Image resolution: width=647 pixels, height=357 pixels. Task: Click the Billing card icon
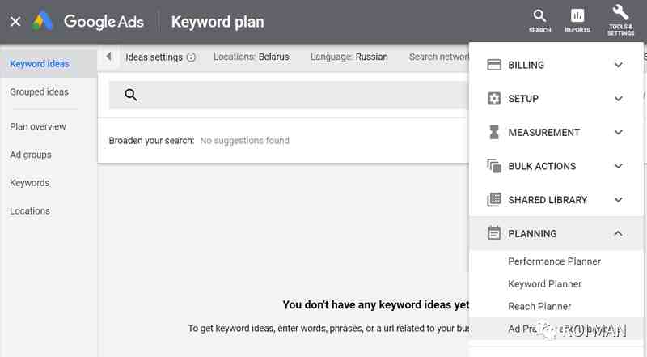click(x=494, y=65)
